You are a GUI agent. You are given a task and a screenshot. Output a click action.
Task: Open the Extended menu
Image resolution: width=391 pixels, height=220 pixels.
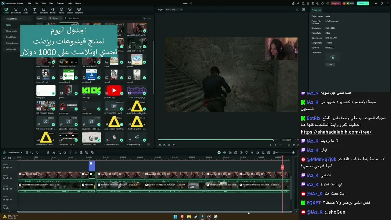click(60, 3)
